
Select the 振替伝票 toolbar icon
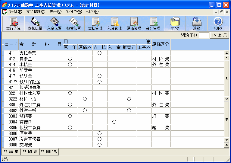pos(73,24)
